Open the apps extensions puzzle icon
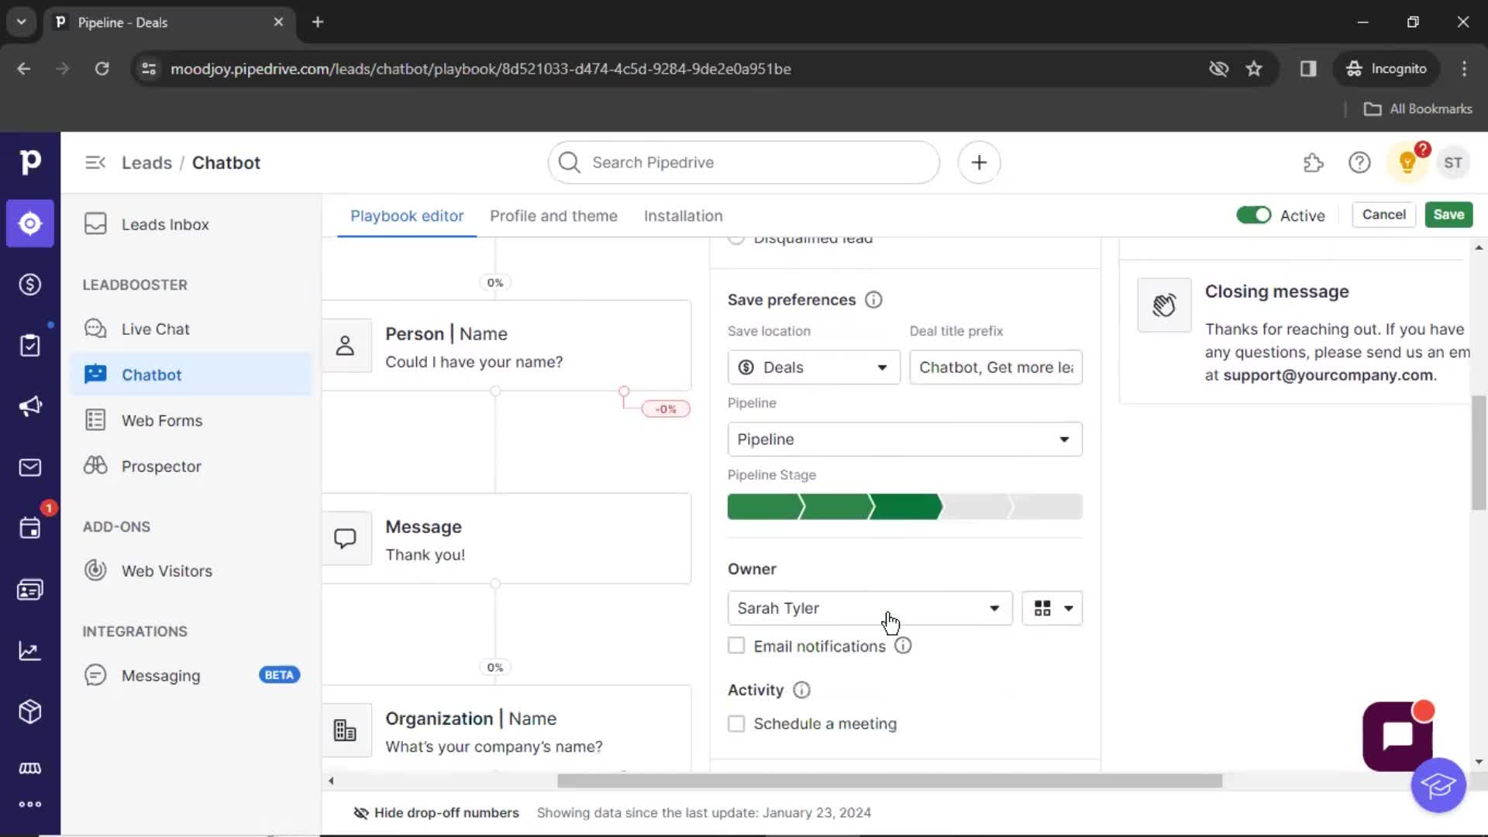 [x=1313, y=163]
